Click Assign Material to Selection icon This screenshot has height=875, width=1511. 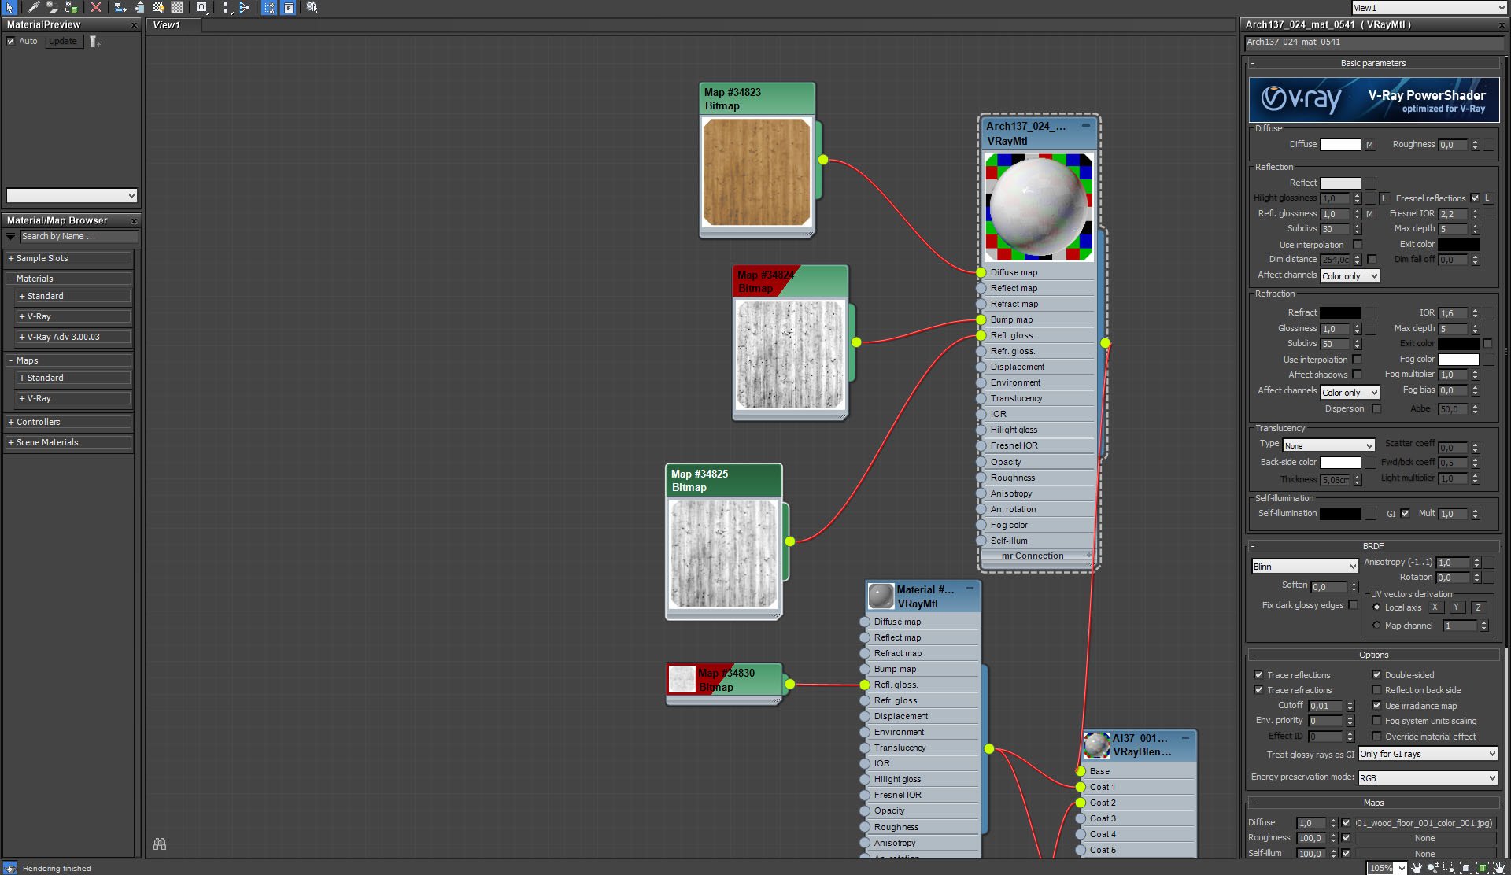click(72, 7)
